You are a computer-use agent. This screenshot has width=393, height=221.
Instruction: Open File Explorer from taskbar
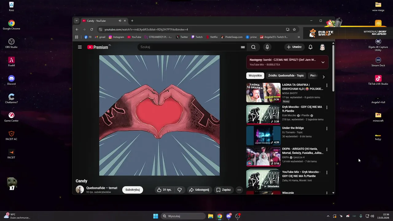pos(211,216)
